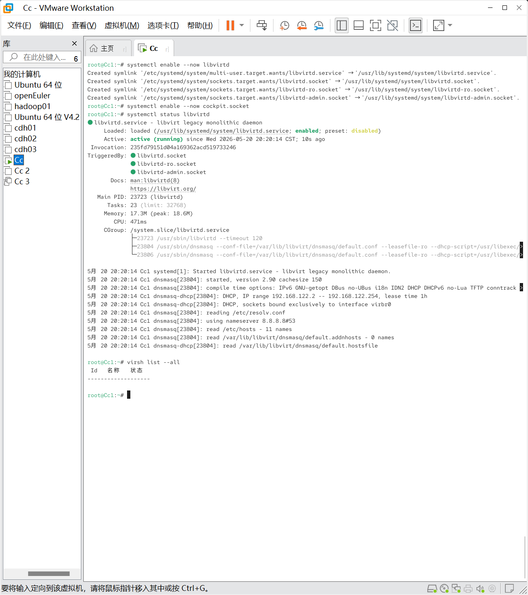Click the man:libvirtd(8) docs link
Screen dimensions: 528x595
pos(155,181)
